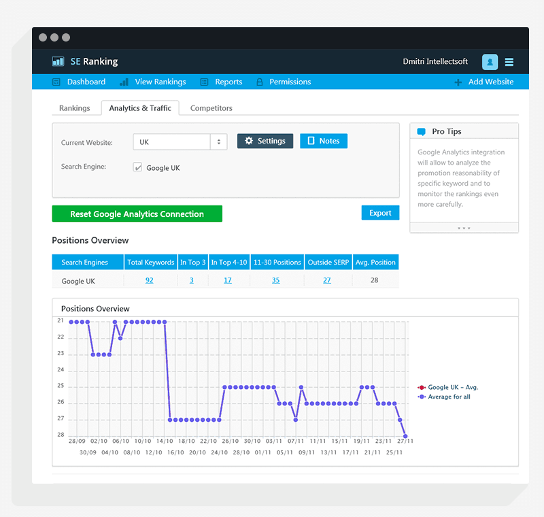This screenshot has width=544, height=517.
Task: Click the last chart point at 27/11
Action: click(x=405, y=436)
